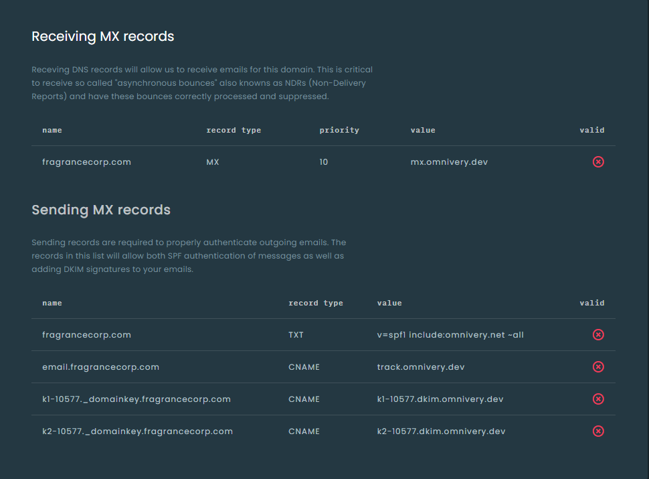This screenshot has height=479, width=649.
Task: Click the red validation icon on the SPF TXT row
Action: 598,334
